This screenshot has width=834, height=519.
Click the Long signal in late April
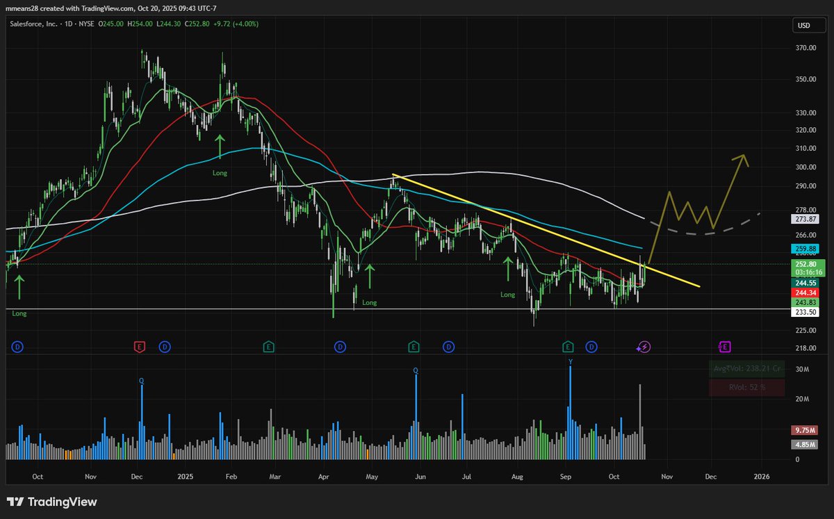coord(370,302)
